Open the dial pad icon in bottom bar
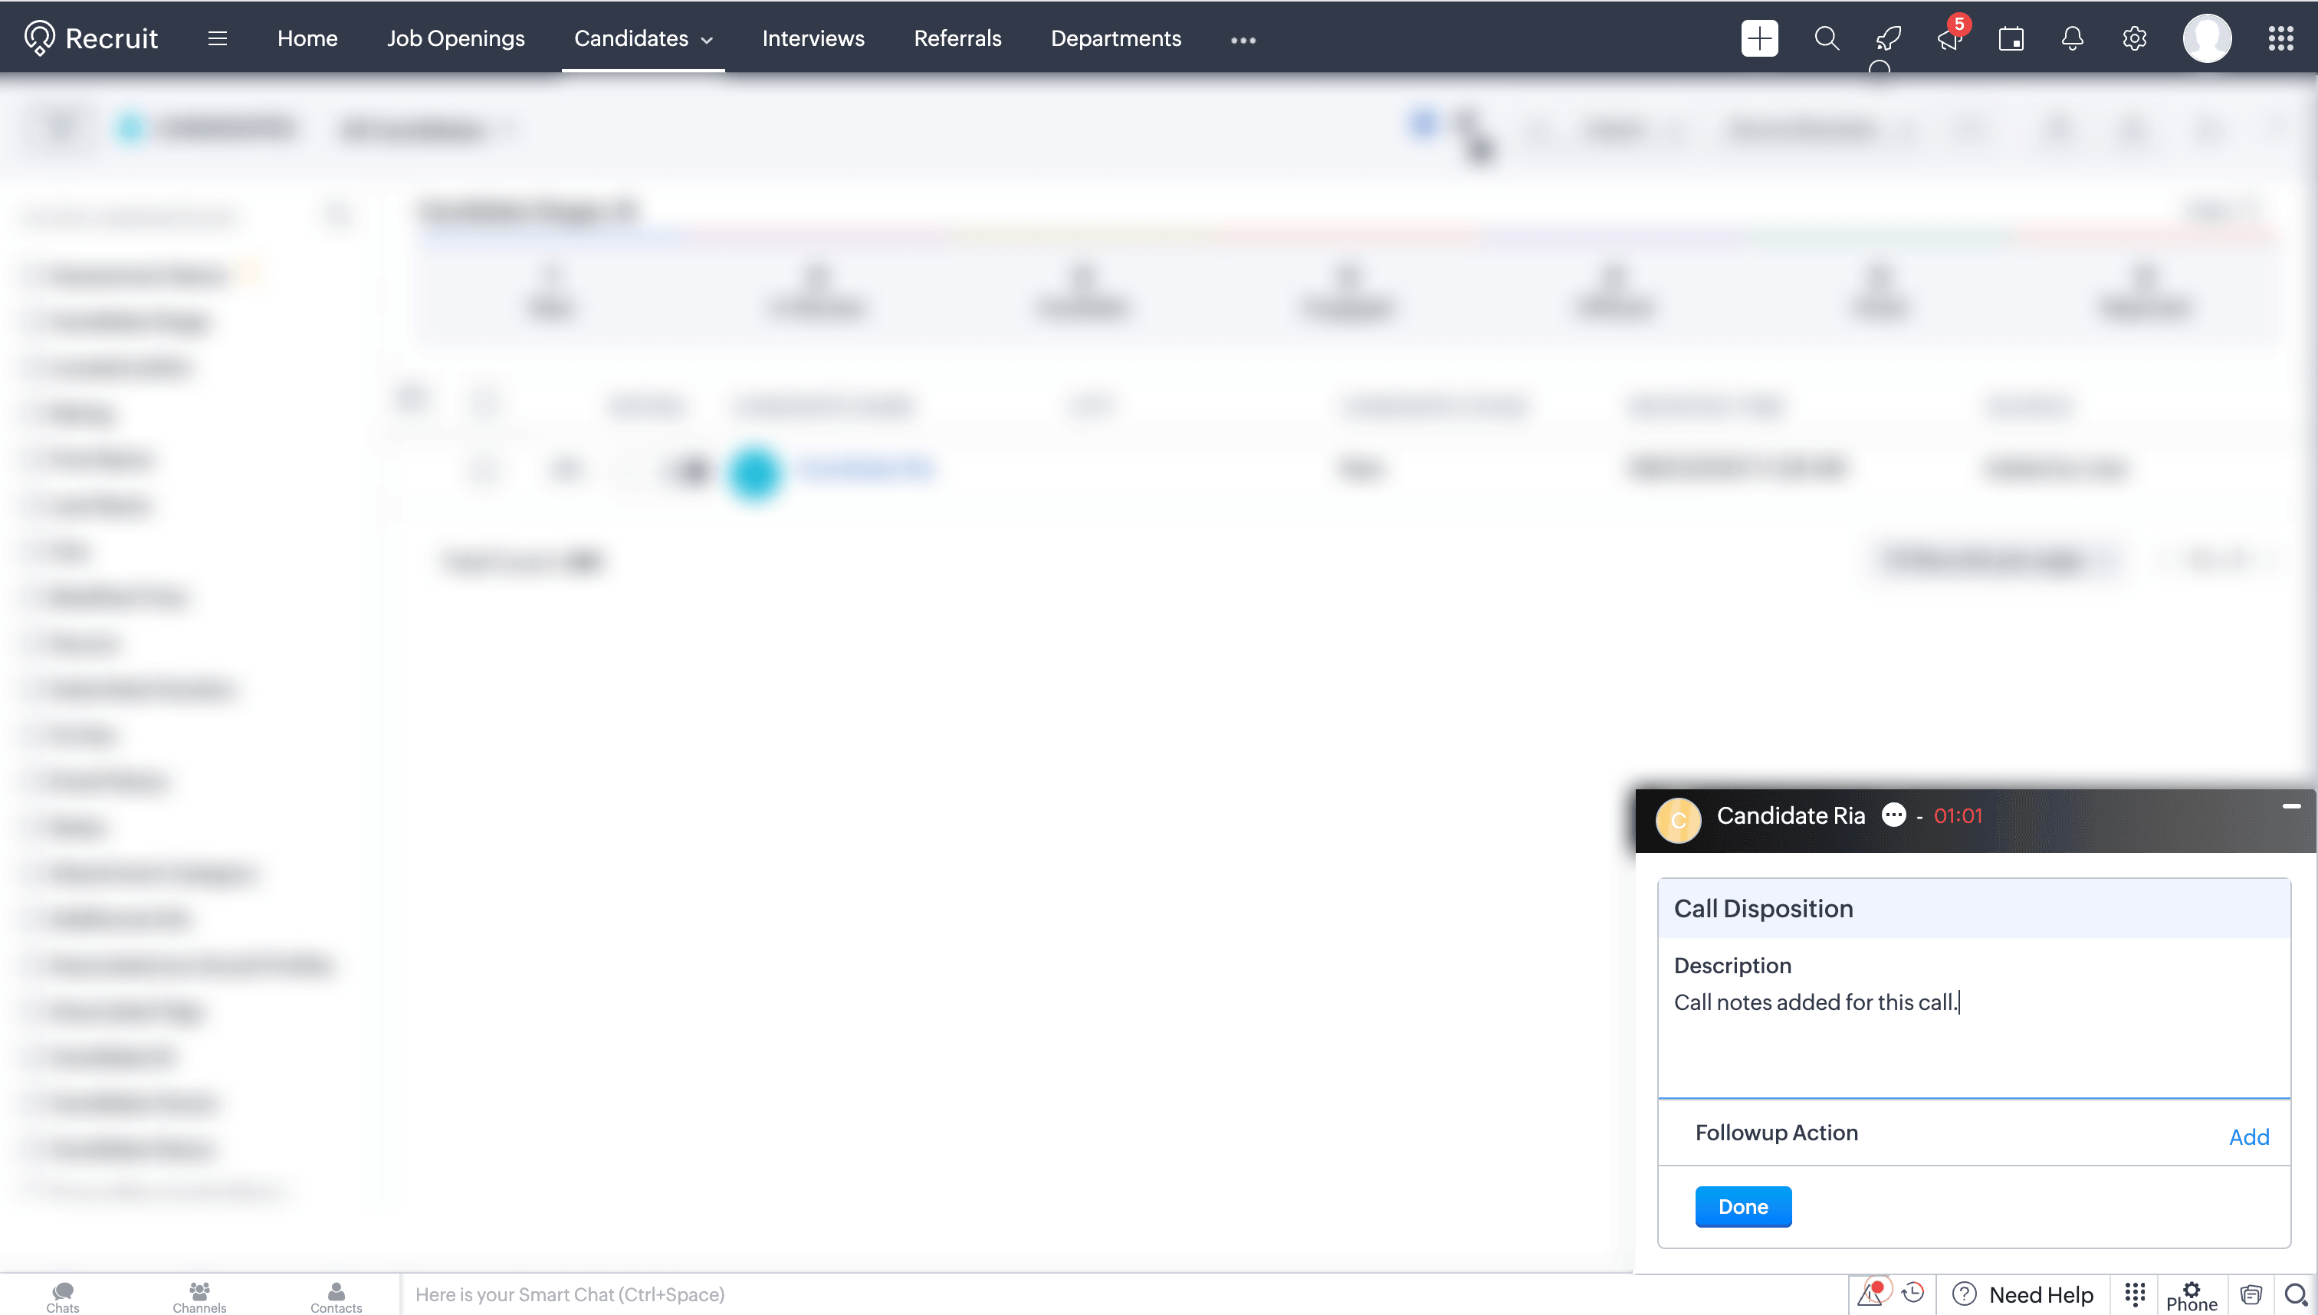 (2135, 1294)
